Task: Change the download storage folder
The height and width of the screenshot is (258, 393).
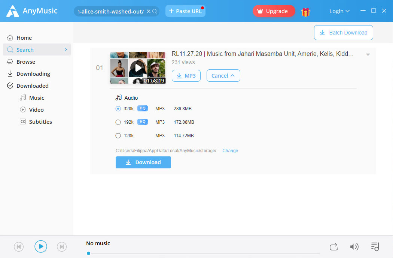Action: point(230,150)
